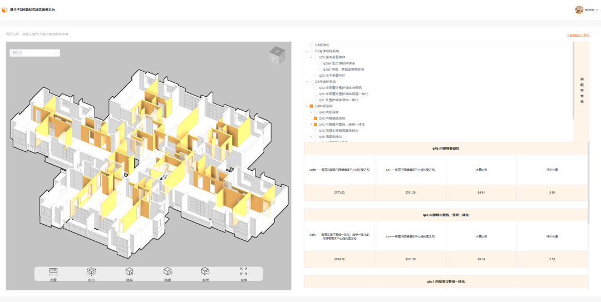Image resolution: width=601 pixels, height=302 pixels.
Task: Remove the F4 tag from floor selector
Action: (x=20, y=53)
